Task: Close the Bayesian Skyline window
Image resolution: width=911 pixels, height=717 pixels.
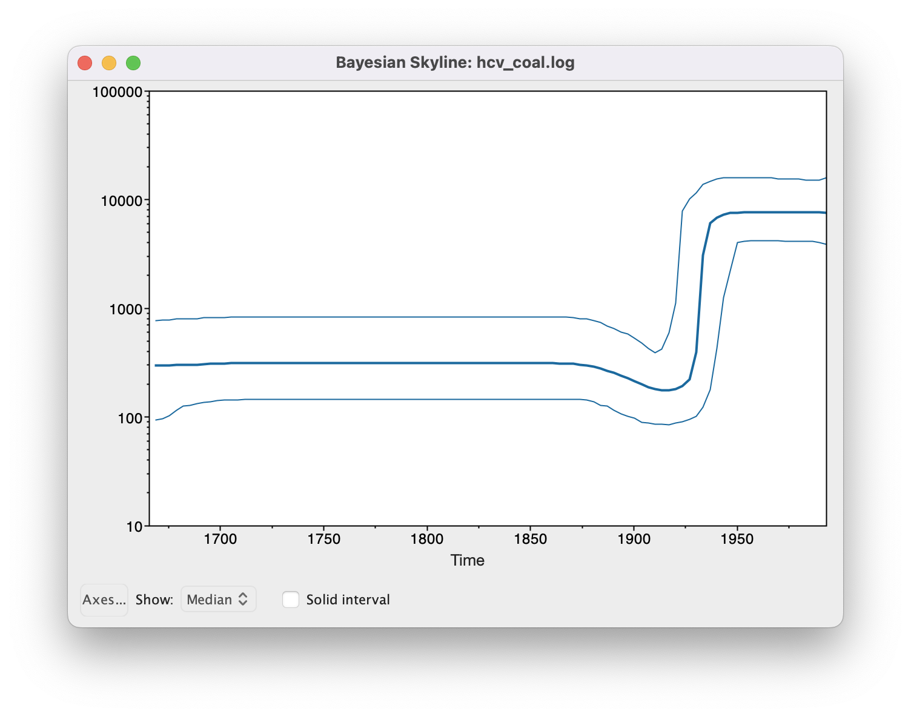Action: coord(85,63)
